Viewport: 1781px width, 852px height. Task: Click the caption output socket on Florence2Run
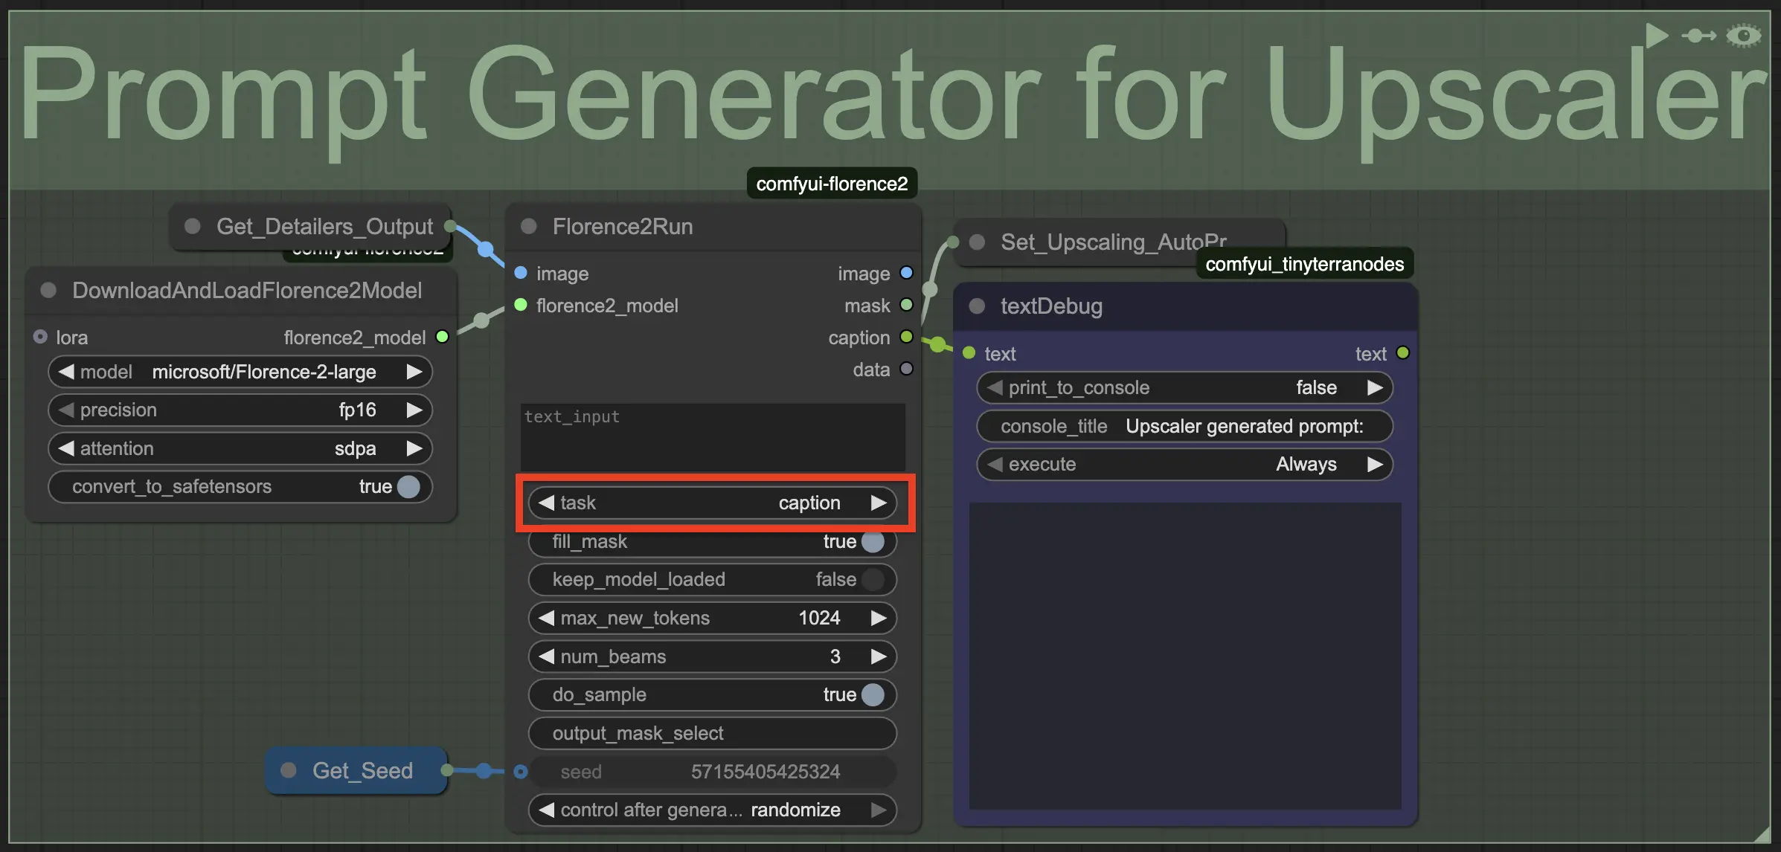906,337
